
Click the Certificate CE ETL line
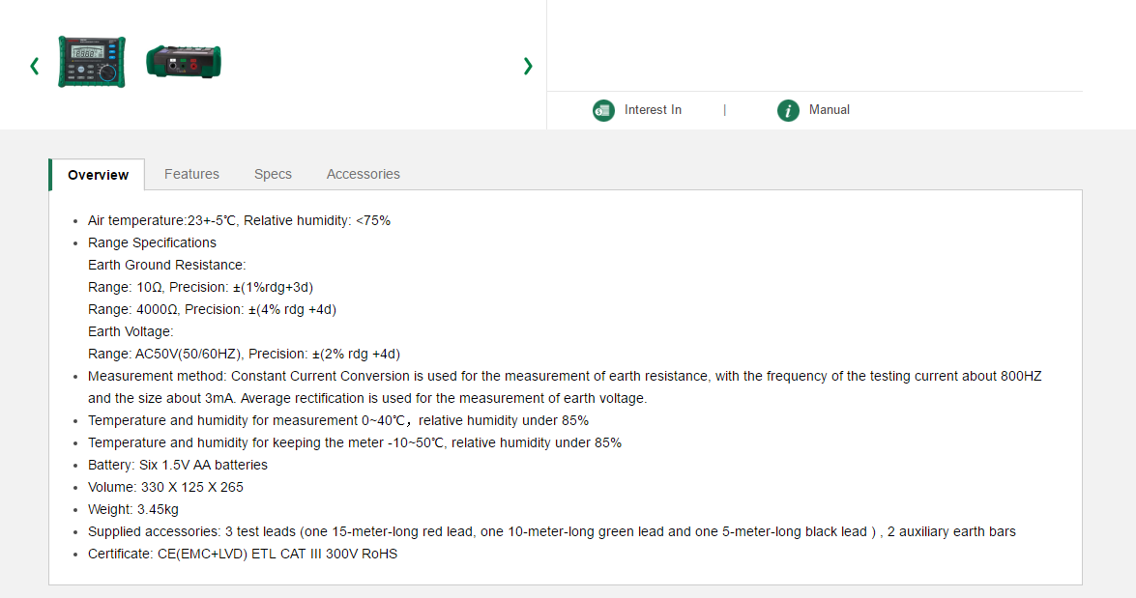[x=242, y=554]
